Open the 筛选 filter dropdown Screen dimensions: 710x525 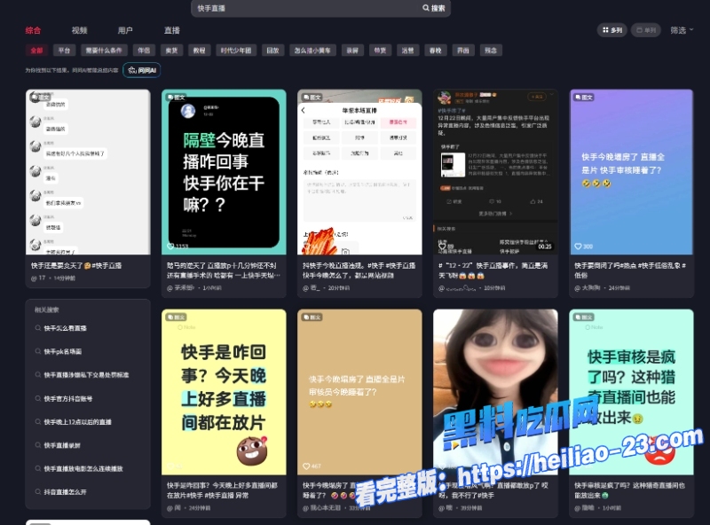682,30
